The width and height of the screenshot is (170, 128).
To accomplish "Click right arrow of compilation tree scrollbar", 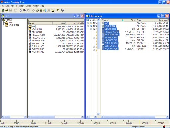I will [25, 117].
